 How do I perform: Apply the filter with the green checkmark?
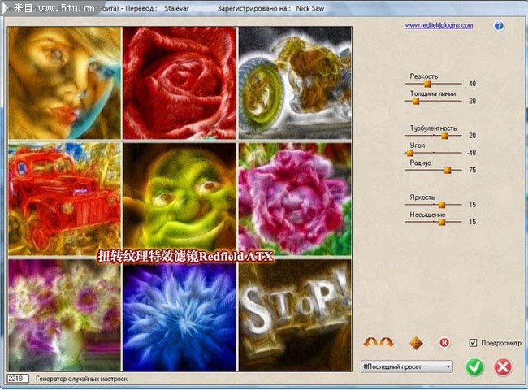[475, 366]
